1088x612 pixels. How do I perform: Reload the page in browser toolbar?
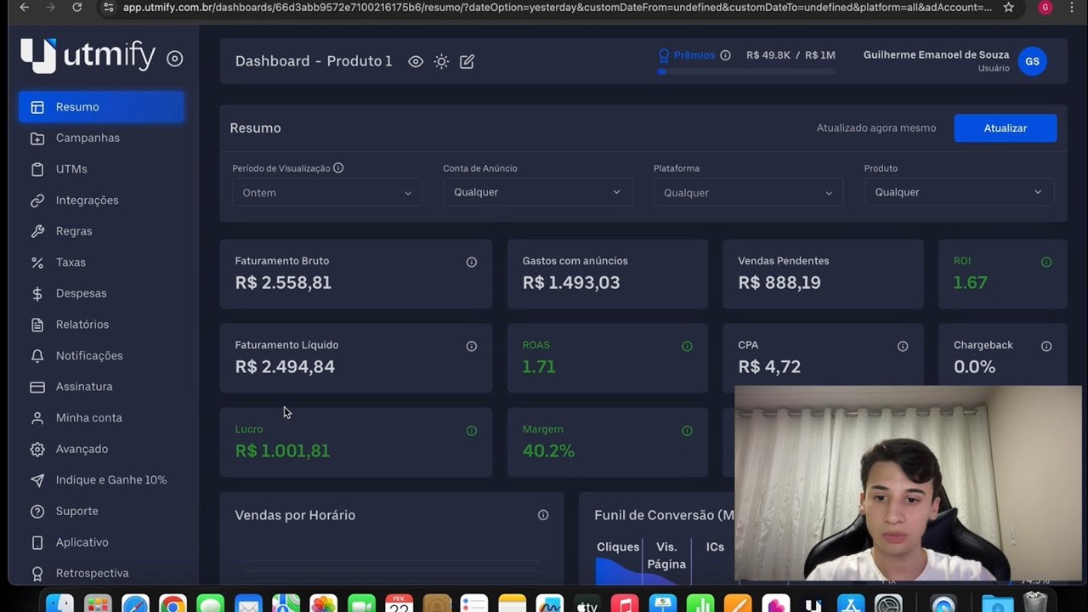(77, 8)
